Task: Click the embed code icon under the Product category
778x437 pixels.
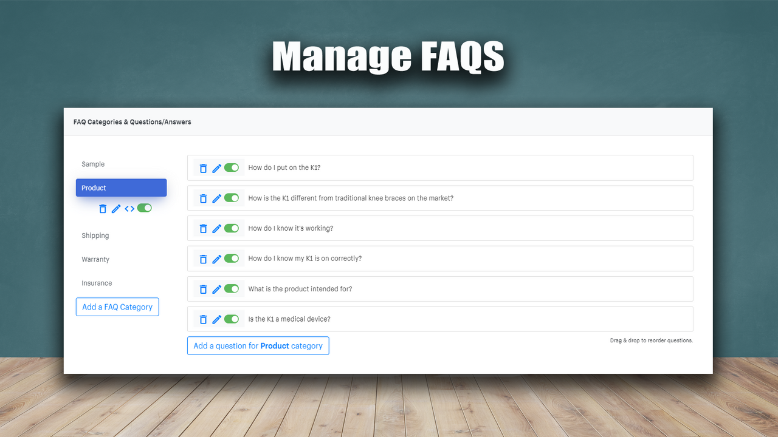Action: coord(129,208)
